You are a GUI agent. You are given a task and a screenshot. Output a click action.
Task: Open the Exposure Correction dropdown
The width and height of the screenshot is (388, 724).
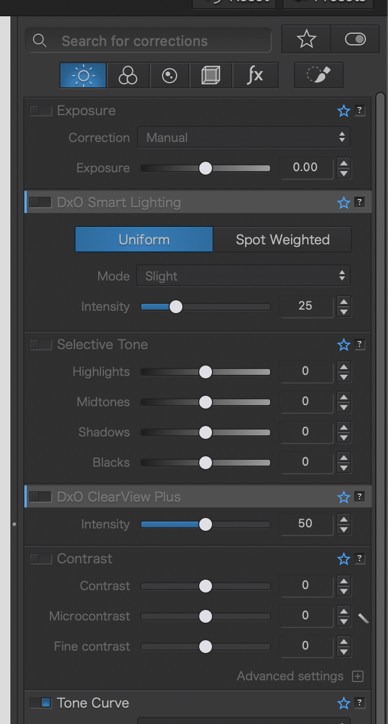[244, 138]
